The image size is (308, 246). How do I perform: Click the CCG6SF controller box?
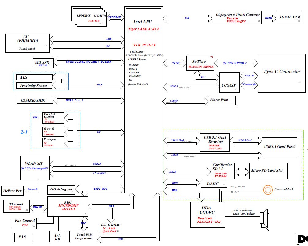pos(229,82)
